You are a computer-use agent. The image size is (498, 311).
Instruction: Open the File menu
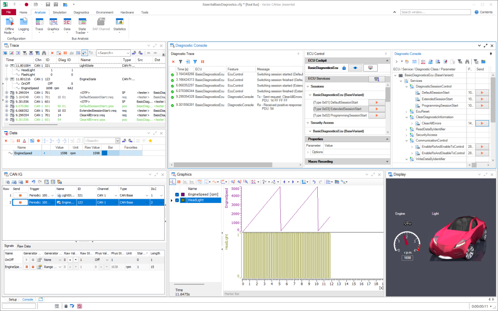(9, 12)
